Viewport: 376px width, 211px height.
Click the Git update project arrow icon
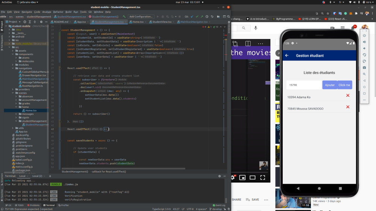(x=192, y=16)
